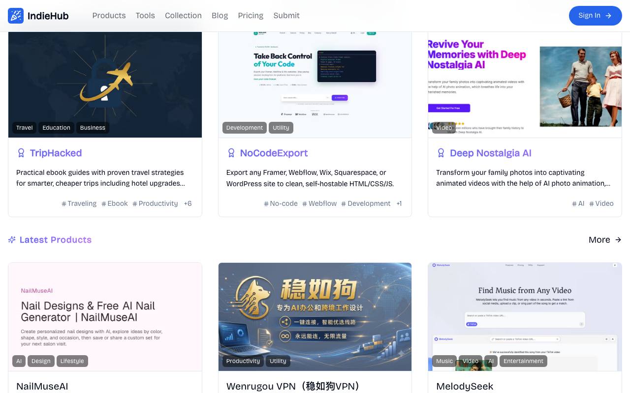630x393 pixels.
Task: Open the MelodySeek preview thumbnail
Action: pos(525,317)
